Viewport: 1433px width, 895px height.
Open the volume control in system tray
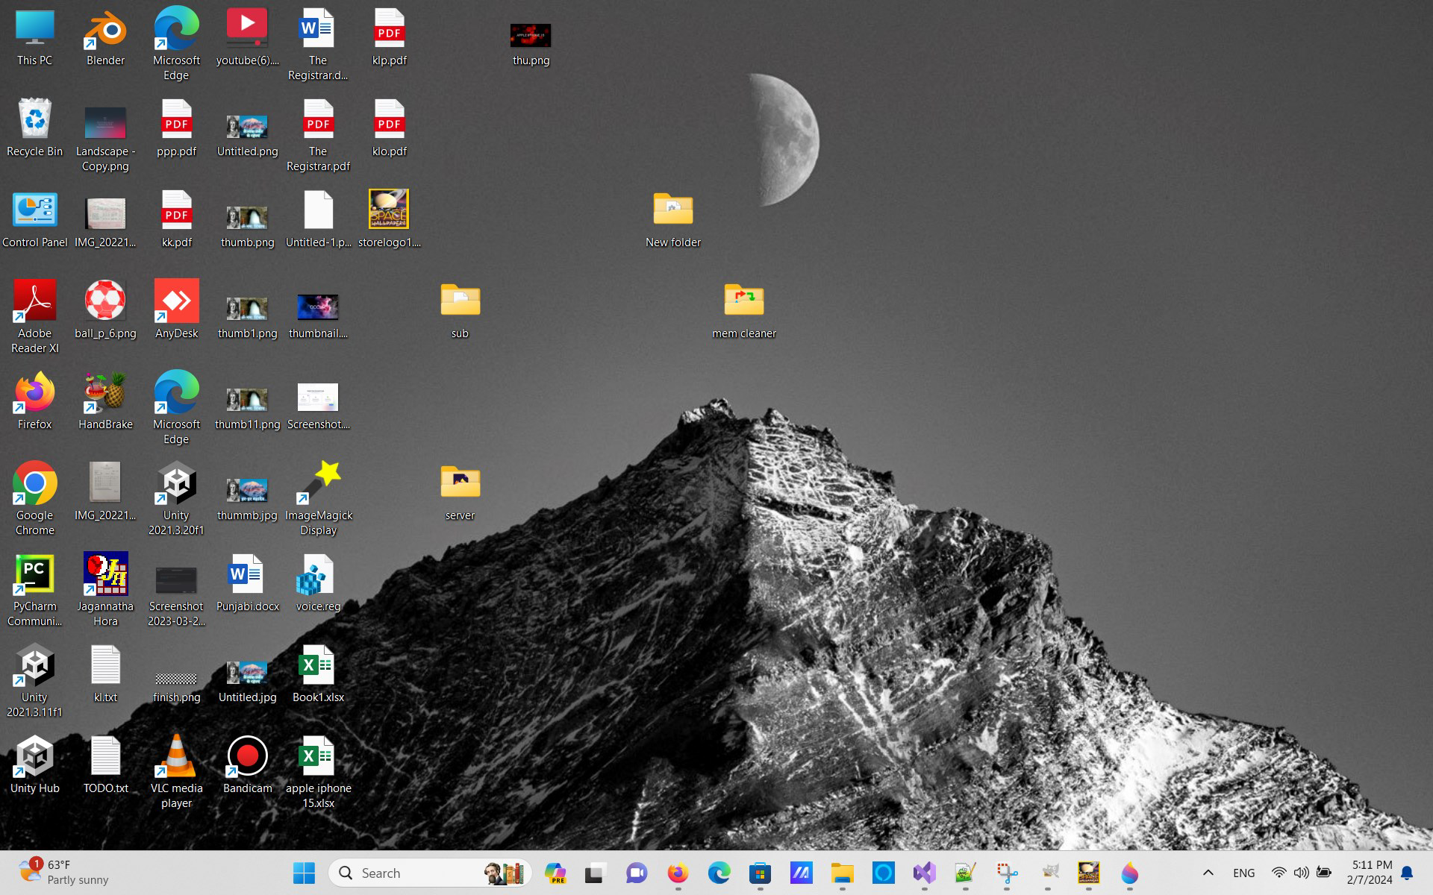click(1301, 873)
